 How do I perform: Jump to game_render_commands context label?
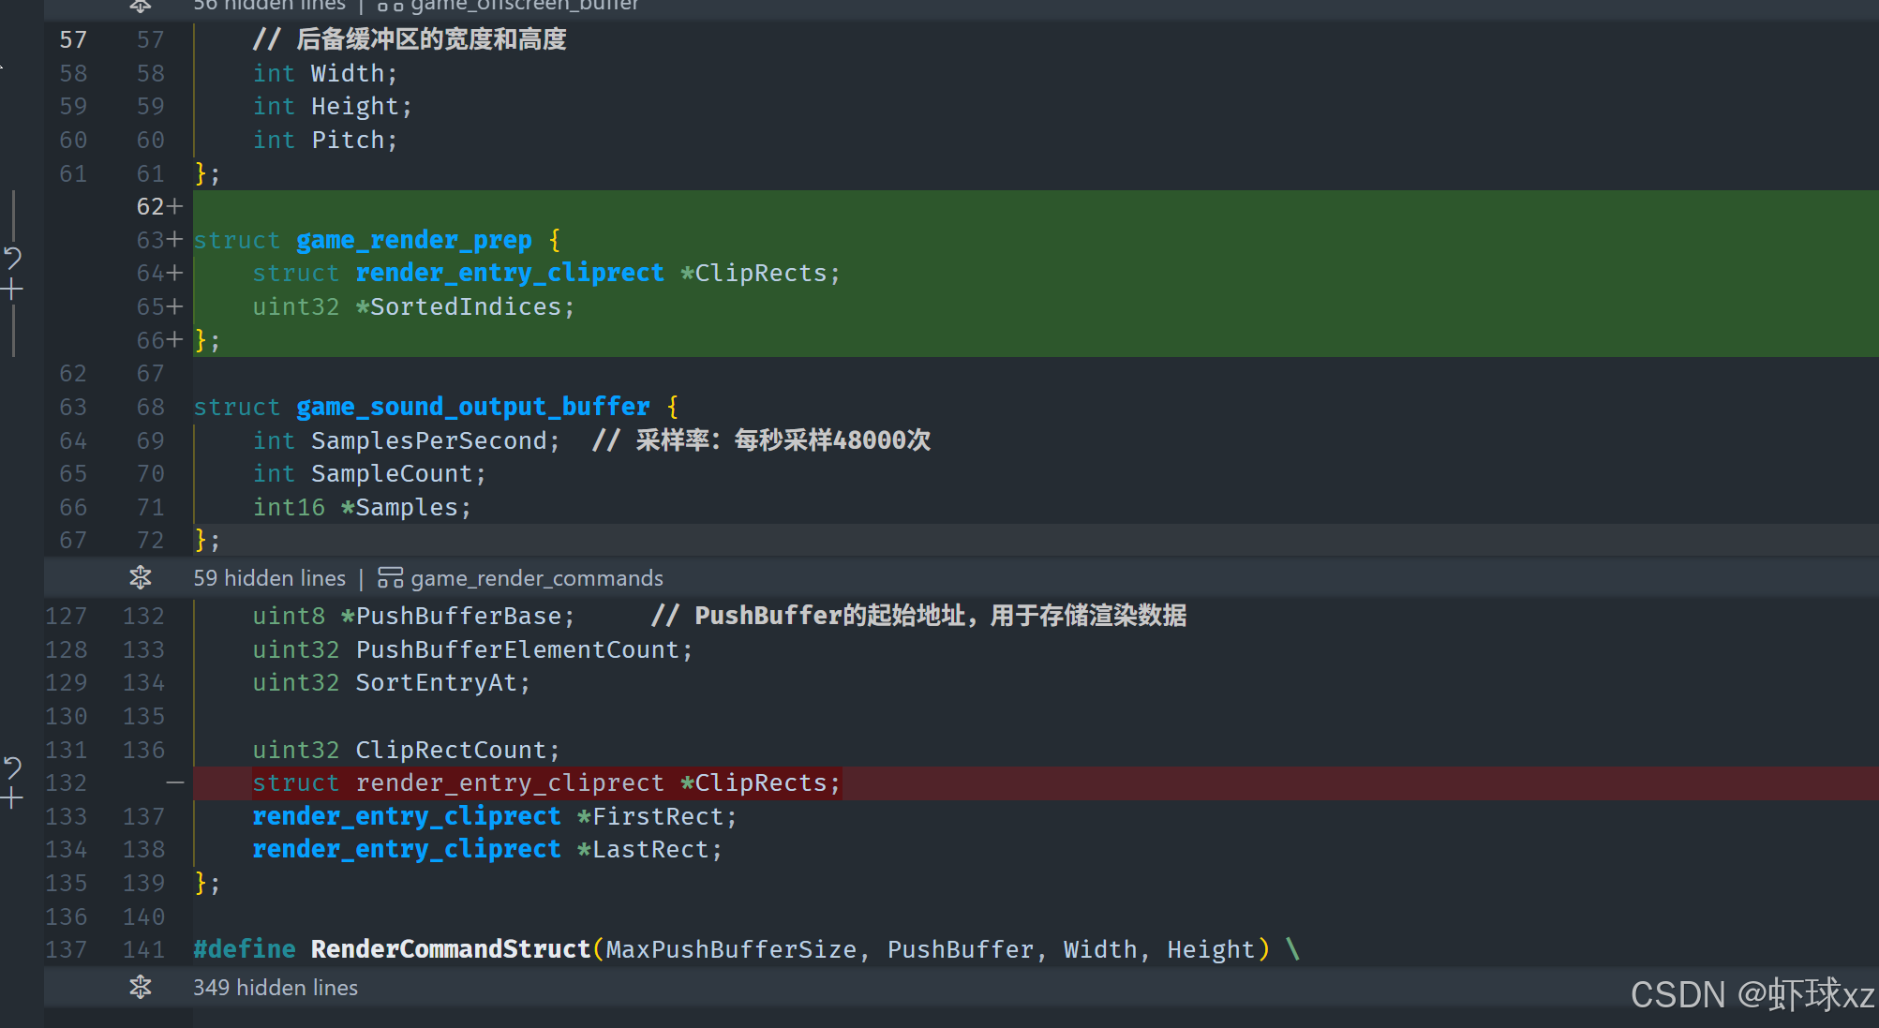click(x=536, y=578)
